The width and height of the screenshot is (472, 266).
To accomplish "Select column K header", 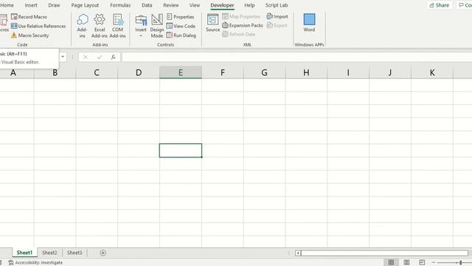I will point(432,72).
